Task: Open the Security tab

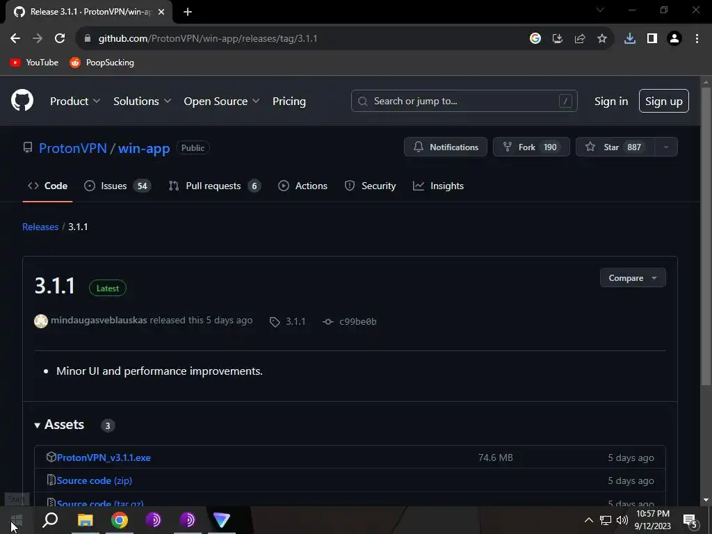Action: [x=370, y=186]
